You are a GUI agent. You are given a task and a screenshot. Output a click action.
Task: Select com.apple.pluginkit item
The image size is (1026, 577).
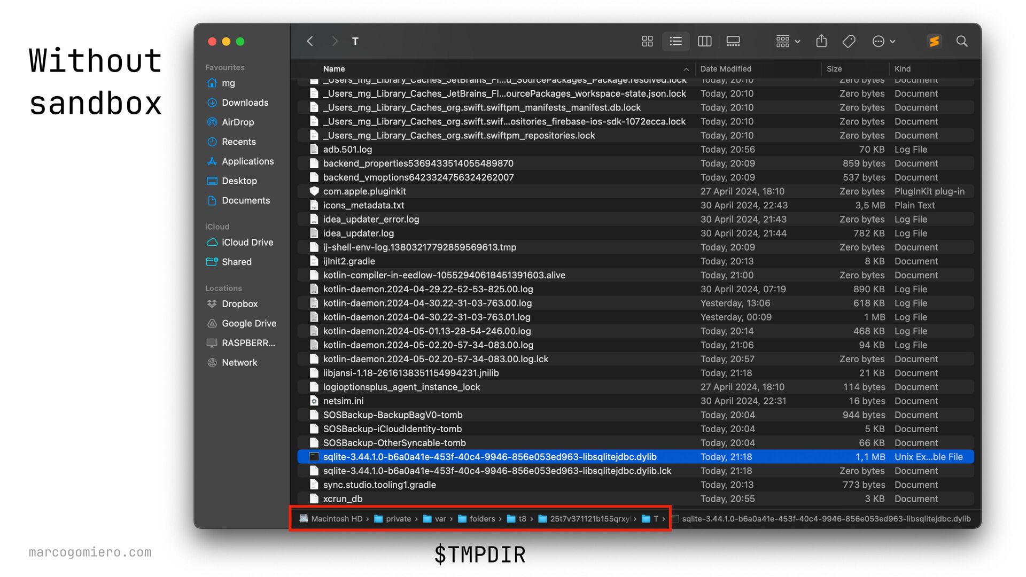tap(635, 191)
